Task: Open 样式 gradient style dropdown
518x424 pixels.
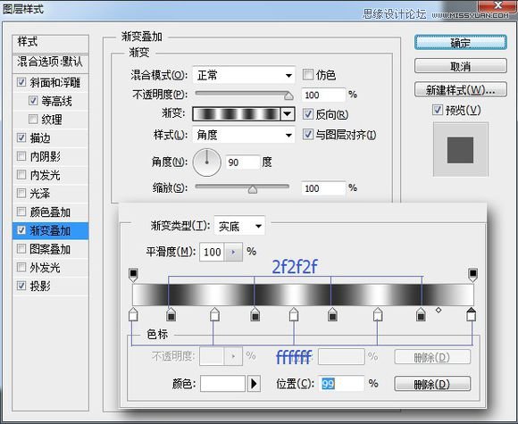Action: coord(244,135)
